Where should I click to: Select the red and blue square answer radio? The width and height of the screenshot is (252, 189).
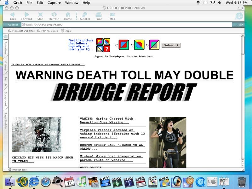(x=117, y=45)
